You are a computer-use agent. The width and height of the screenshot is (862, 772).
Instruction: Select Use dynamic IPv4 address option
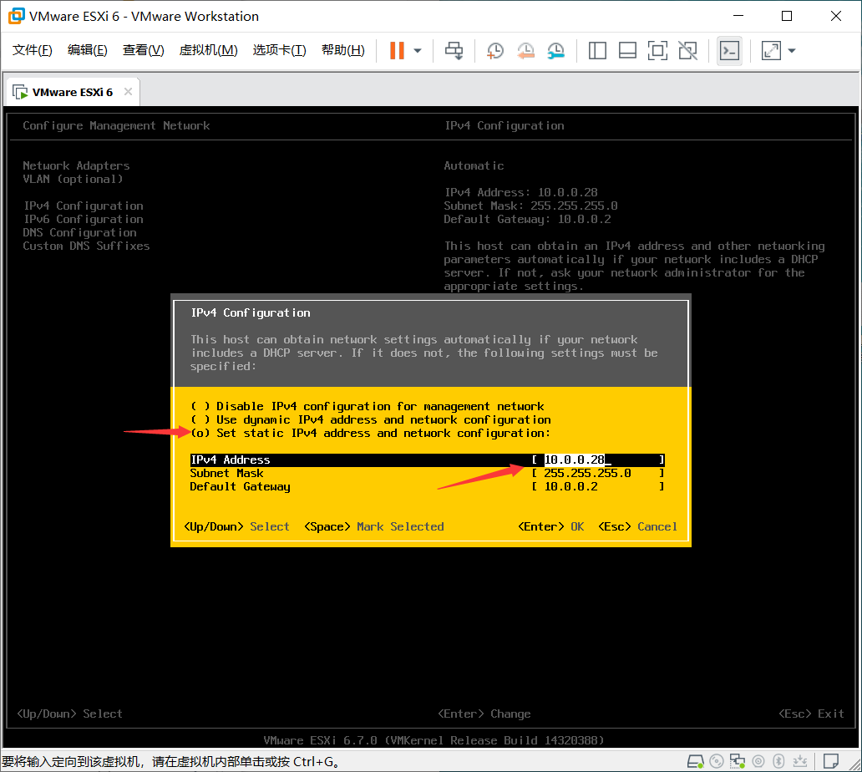pyautogui.click(x=371, y=420)
